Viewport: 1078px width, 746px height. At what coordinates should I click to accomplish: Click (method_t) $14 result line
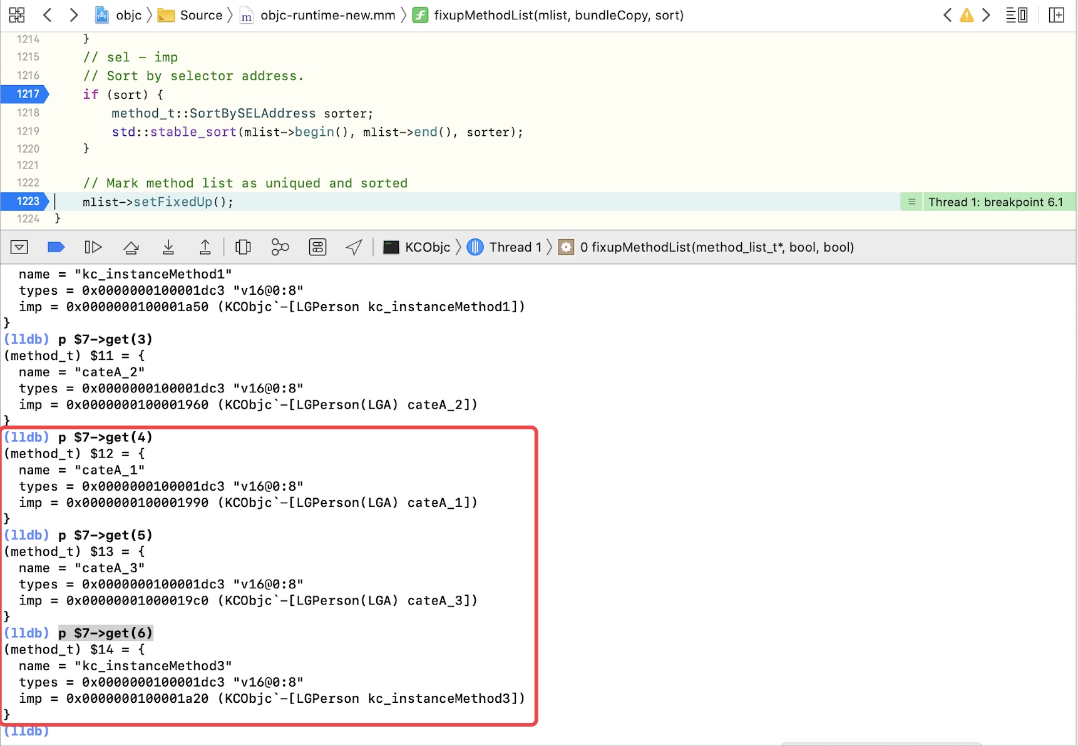pyautogui.click(x=74, y=650)
